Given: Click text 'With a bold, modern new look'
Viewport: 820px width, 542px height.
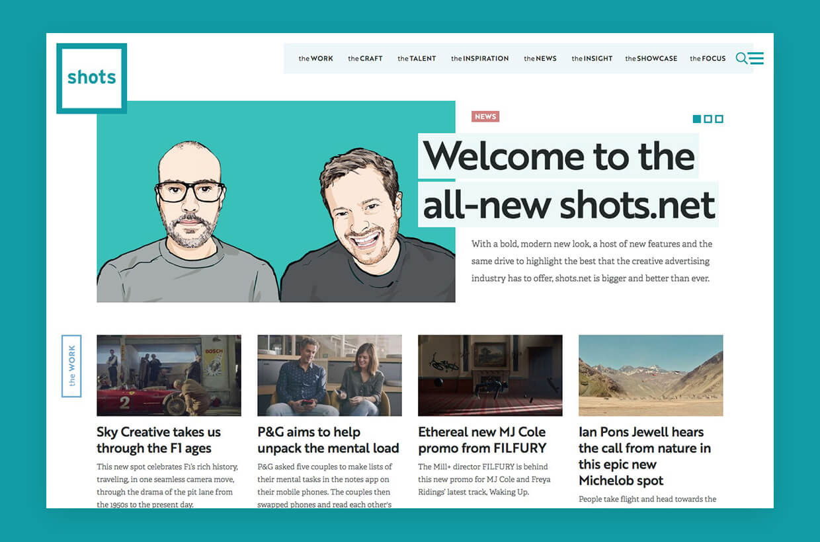Looking at the screenshot, I should [x=530, y=244].
